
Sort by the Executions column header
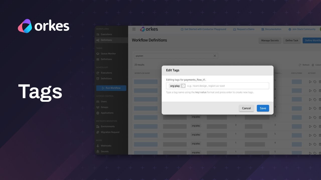(x=297, y=73)
